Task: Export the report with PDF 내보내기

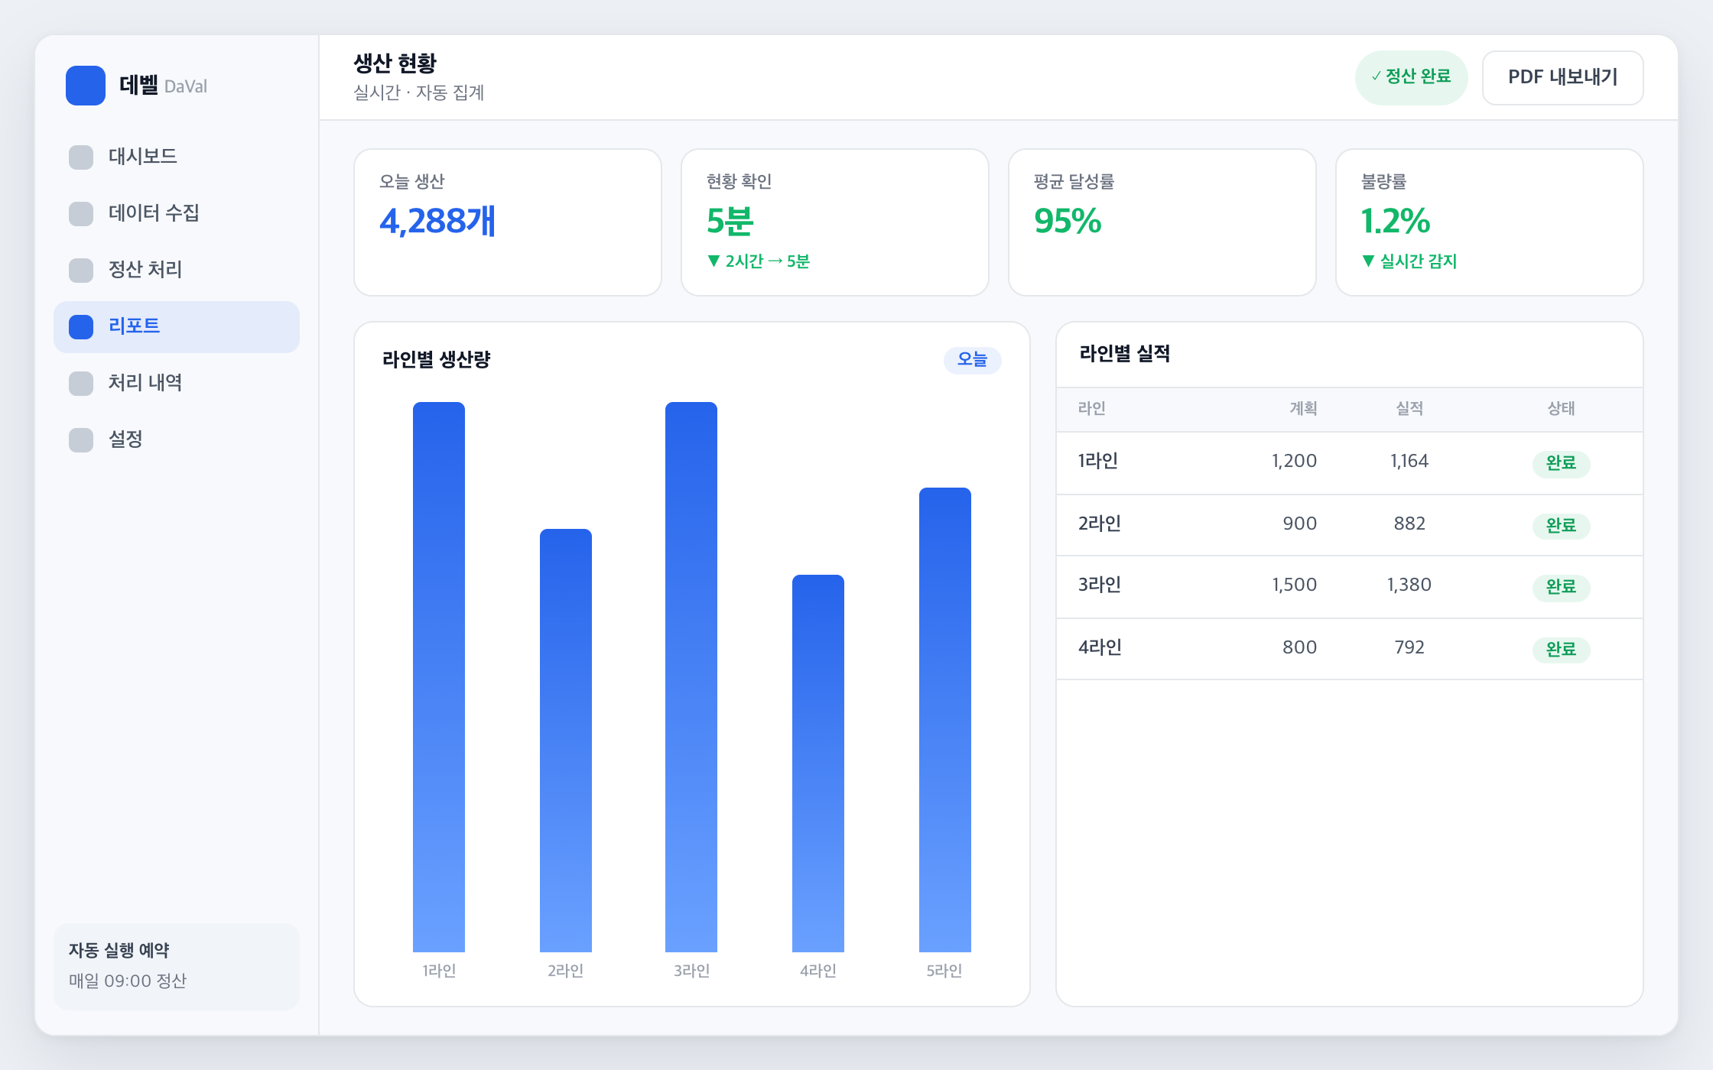Action: pyautogui.click(x=1562, y=77)
